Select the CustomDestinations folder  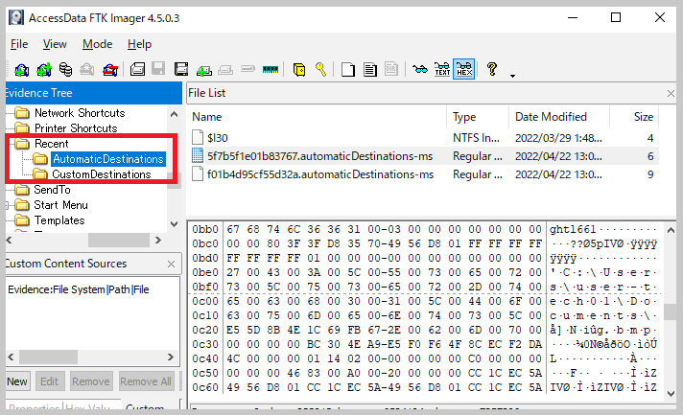pos(102,174)
